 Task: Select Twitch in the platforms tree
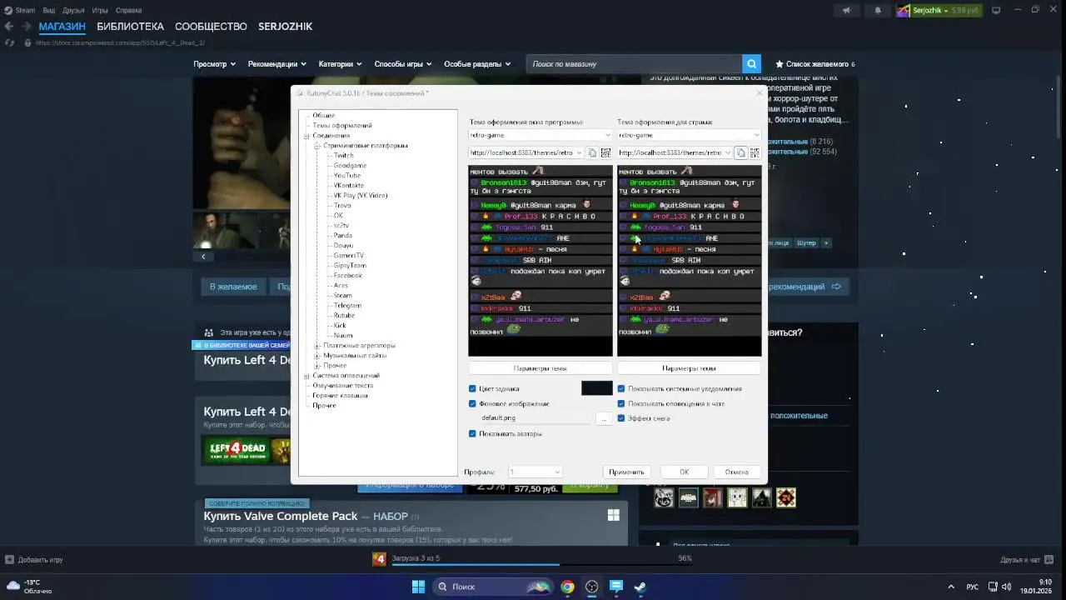point(343,156)
